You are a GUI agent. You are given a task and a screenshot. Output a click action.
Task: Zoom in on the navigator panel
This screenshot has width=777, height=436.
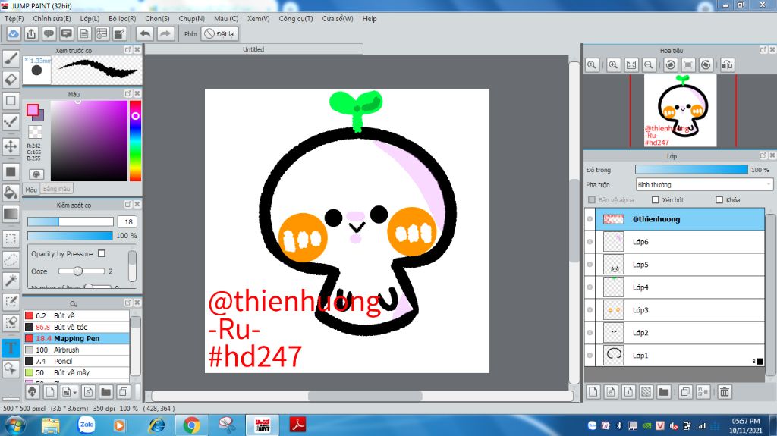(x=613, y=65)
